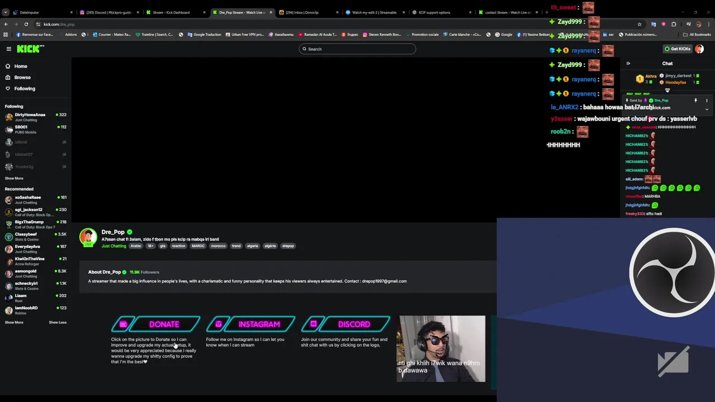Open Classybeef recommended channel
This screenshot has width=715, height=402.
pos(36,236)
